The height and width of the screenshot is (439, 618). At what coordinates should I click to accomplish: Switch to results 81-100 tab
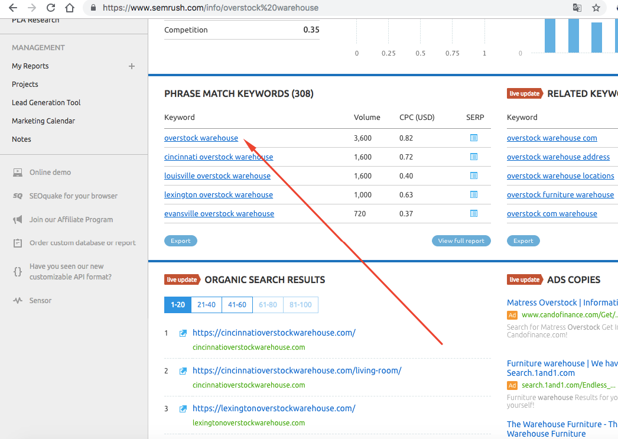301,305
